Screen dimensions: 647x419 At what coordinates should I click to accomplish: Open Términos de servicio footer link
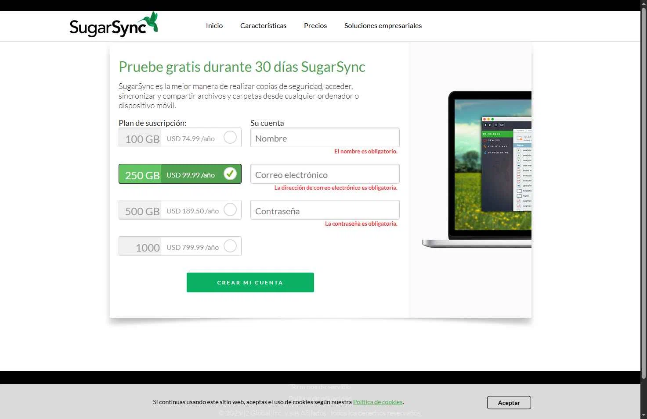320,387
